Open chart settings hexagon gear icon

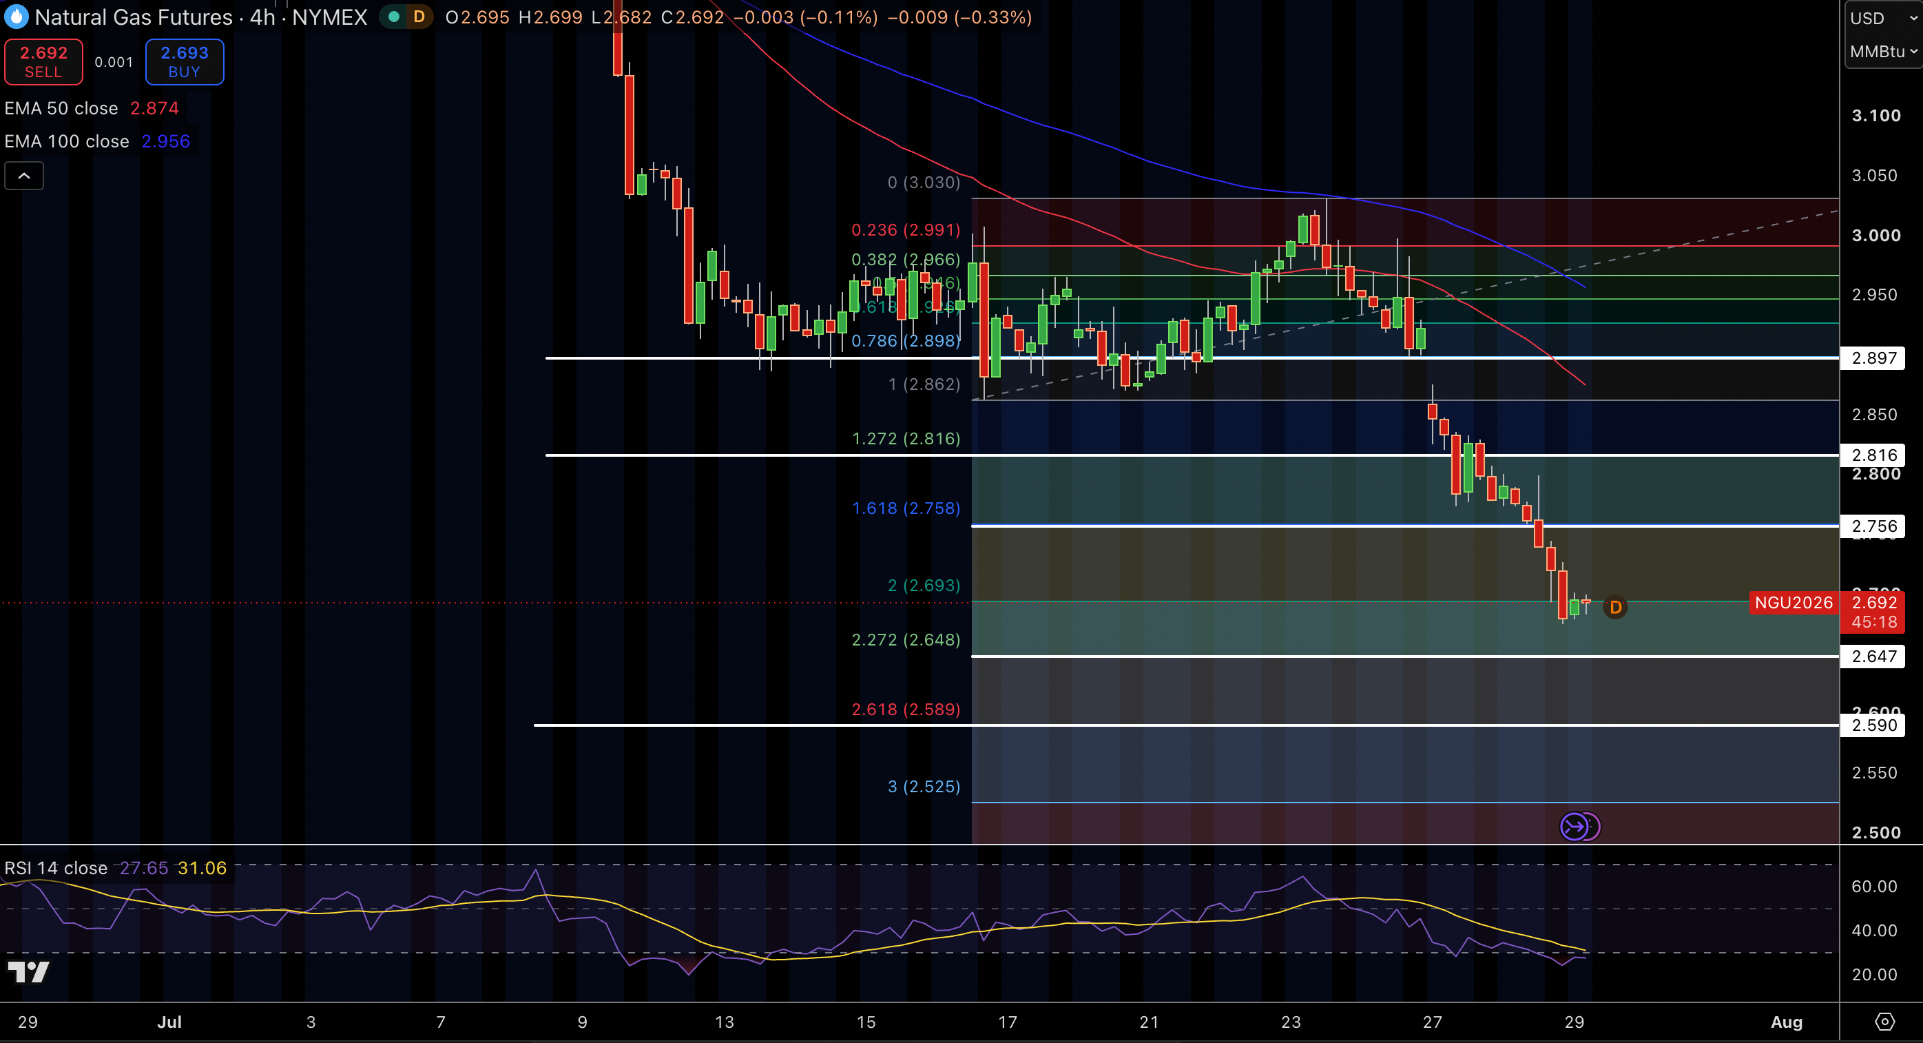[1885, 1022]
